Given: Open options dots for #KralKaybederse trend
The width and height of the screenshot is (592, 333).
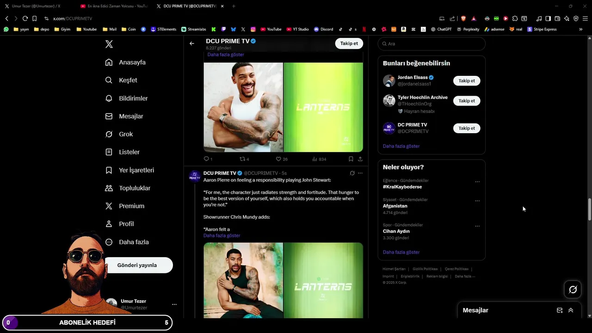Looking at the screenshot, I should pos(477,182).
